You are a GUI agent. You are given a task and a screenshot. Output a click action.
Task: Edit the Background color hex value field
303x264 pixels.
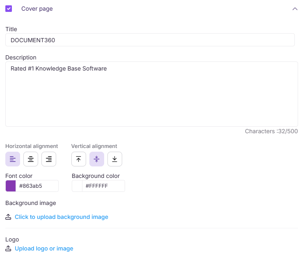pyautogui.click(x=103, y=186)
